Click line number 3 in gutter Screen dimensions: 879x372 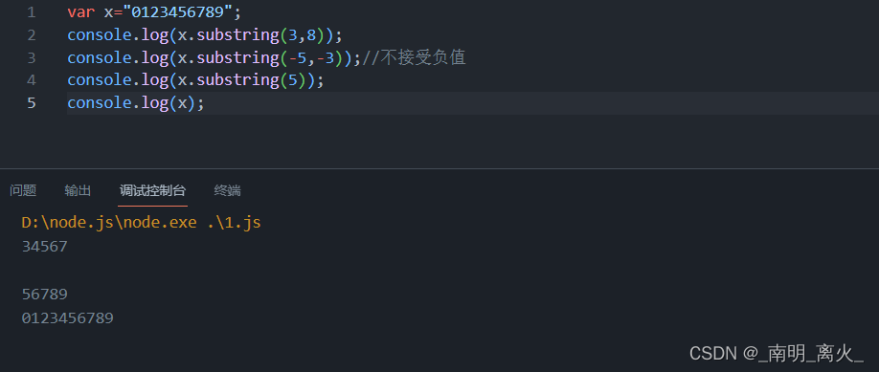(x=32, y=57)
